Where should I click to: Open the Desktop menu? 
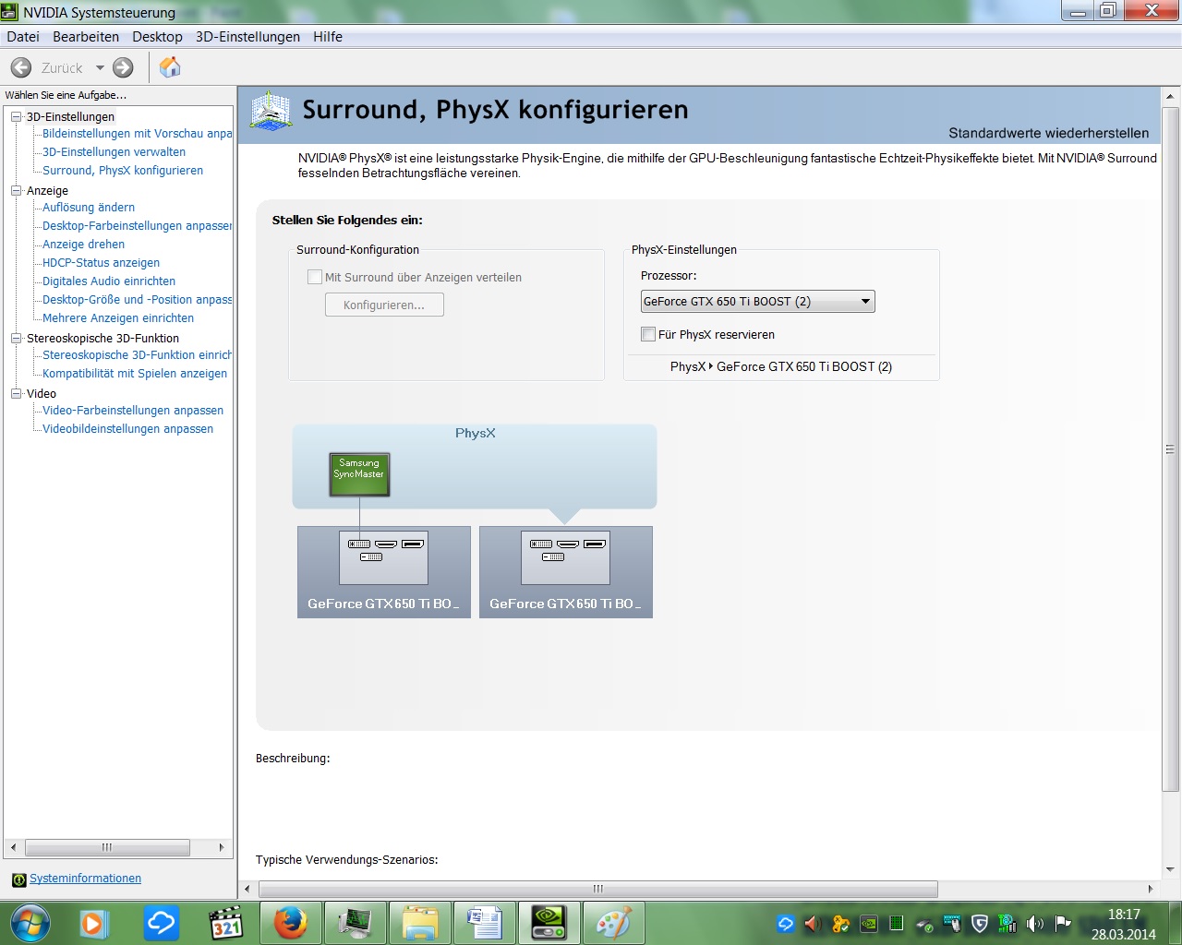pos(157,37)
